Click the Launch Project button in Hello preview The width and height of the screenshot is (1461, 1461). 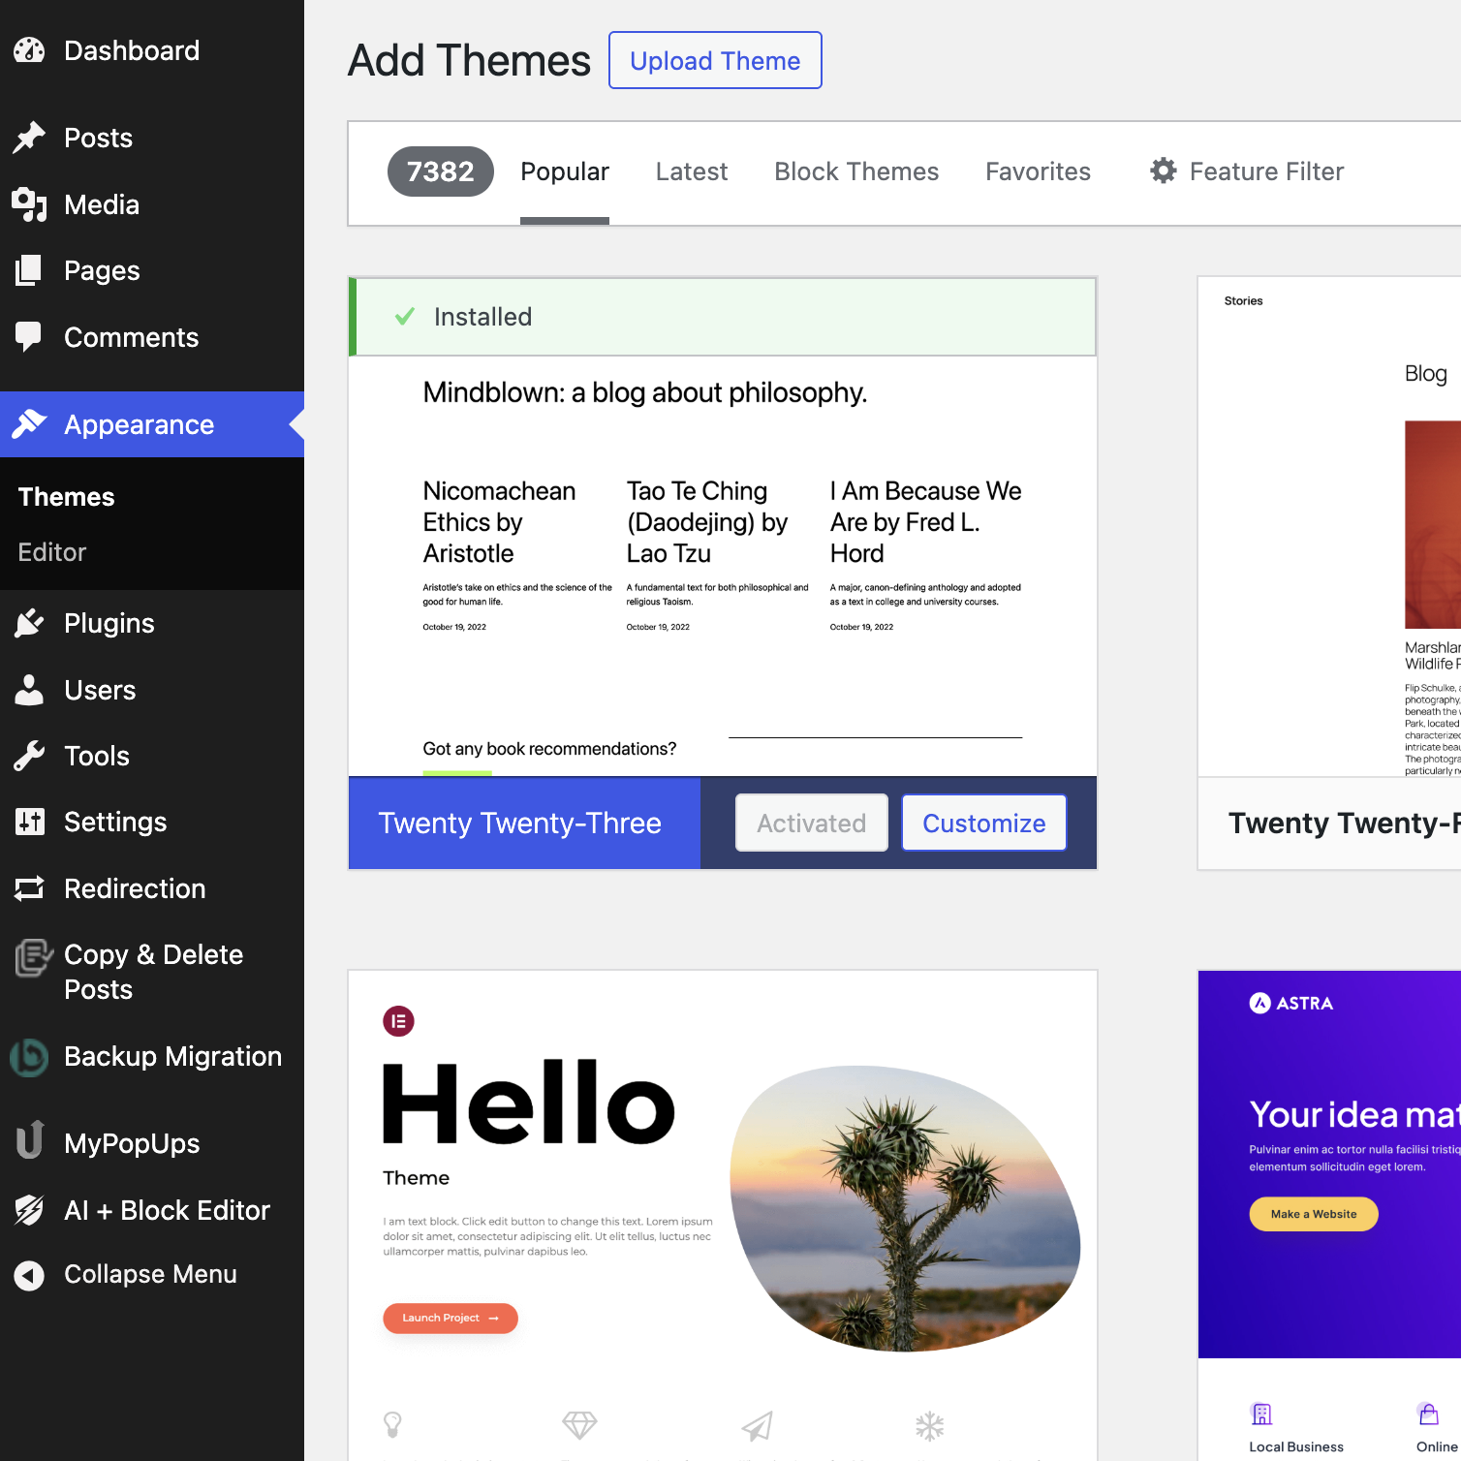(x=451, y=1318)
